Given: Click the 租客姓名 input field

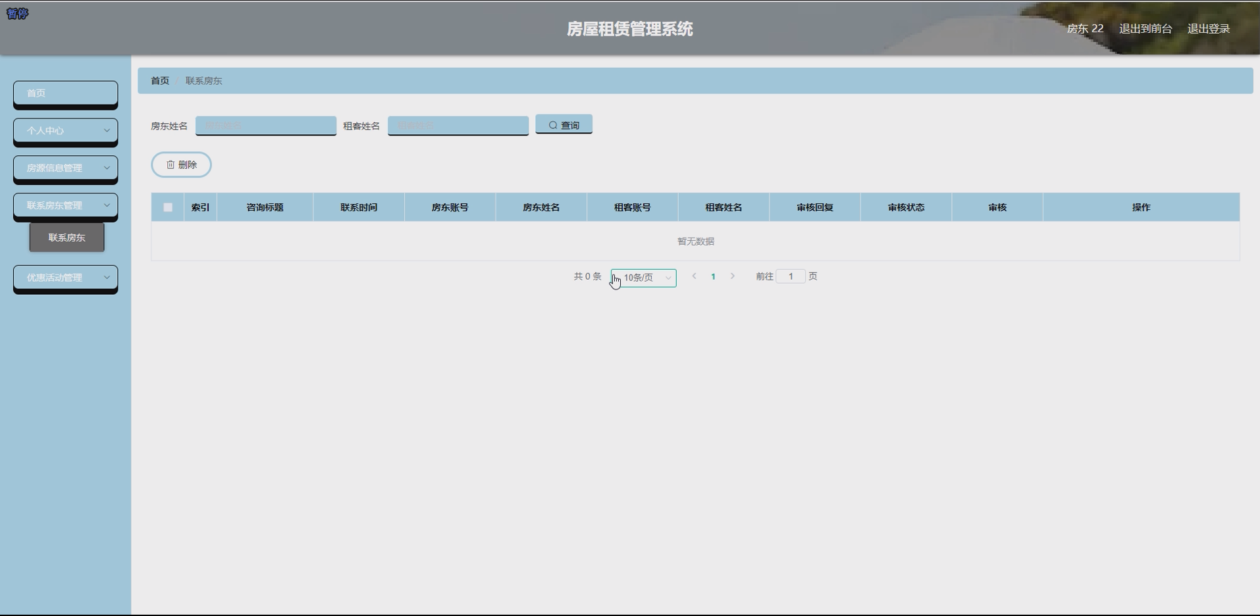Looking at the screenshot, I should pyautogui.click(x=458, y=125).
